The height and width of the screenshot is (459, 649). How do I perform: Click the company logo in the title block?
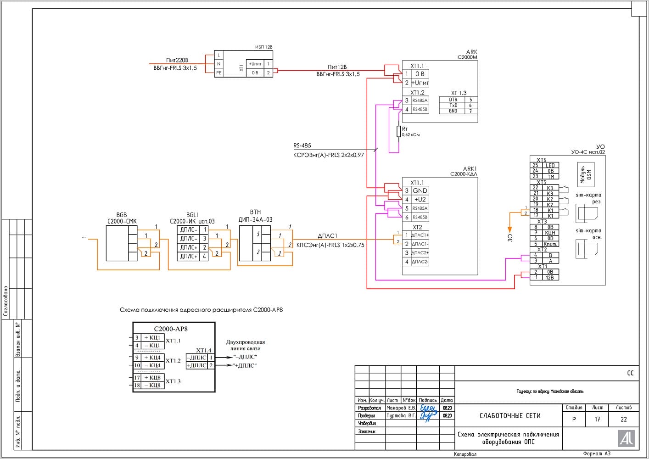pyautogui.click(x=627, y=438)
